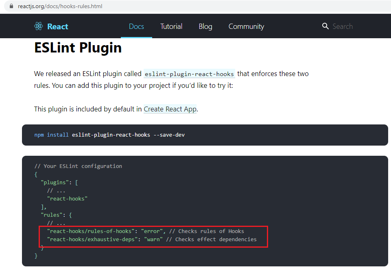Click the lock icon in the address bar

[11, 7]
